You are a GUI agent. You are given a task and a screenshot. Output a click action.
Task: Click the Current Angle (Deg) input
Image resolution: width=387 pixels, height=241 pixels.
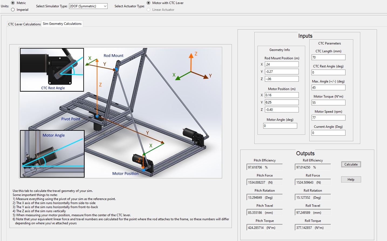328,133
